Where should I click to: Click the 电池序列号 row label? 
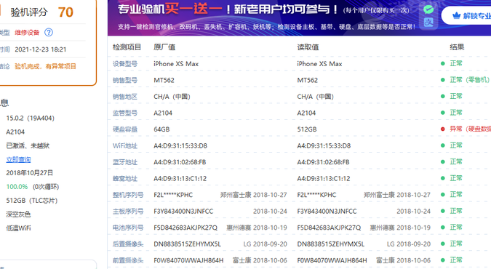coord(128,228)
